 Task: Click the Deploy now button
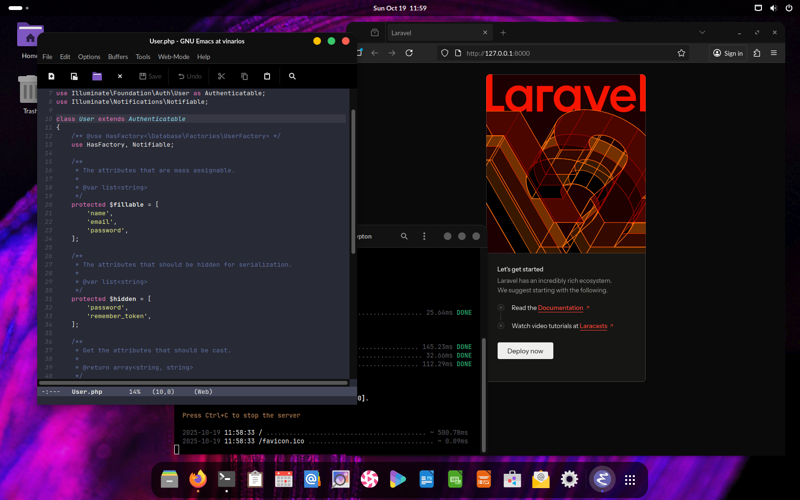525,351
